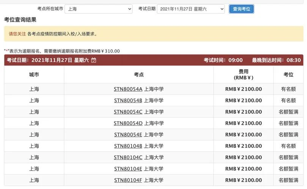
Task: Open test center link STN80054C
Action: [x=128, y=112]
